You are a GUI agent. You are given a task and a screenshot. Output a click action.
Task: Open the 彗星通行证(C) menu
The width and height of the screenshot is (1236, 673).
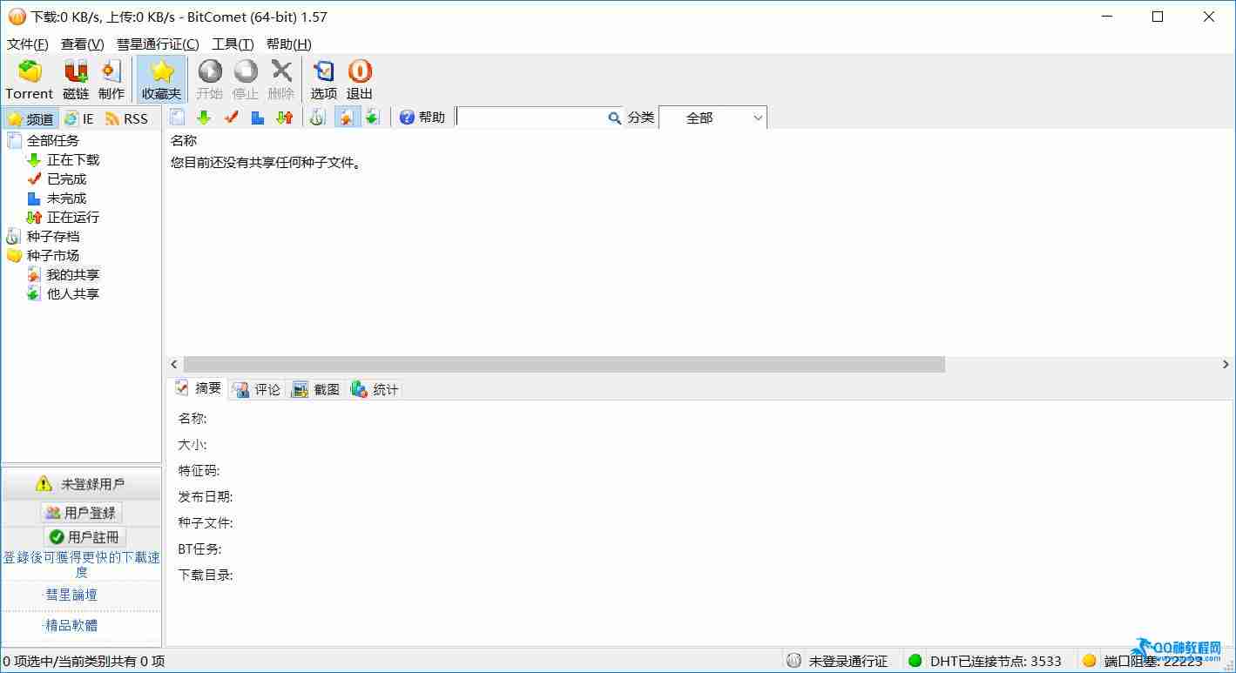coord(158,44)
